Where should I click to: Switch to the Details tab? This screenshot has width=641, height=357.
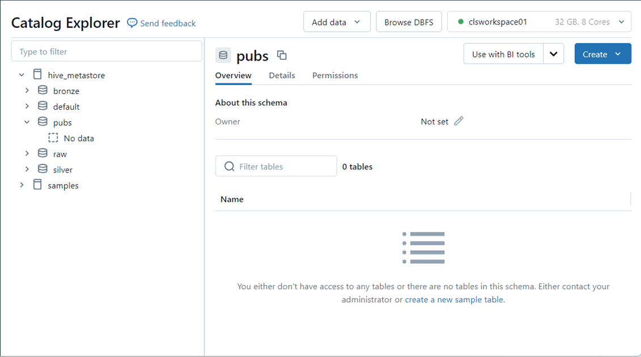(x=282, y=75)
